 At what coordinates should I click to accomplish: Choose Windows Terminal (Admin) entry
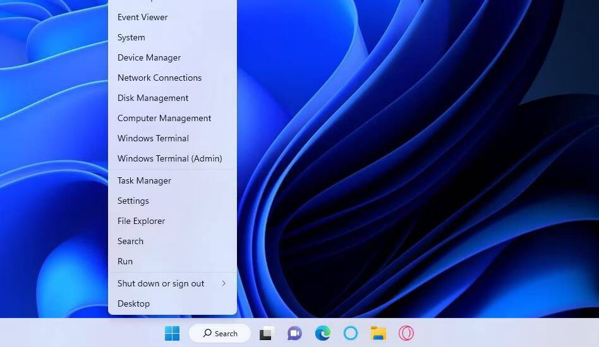click(172, 158)
